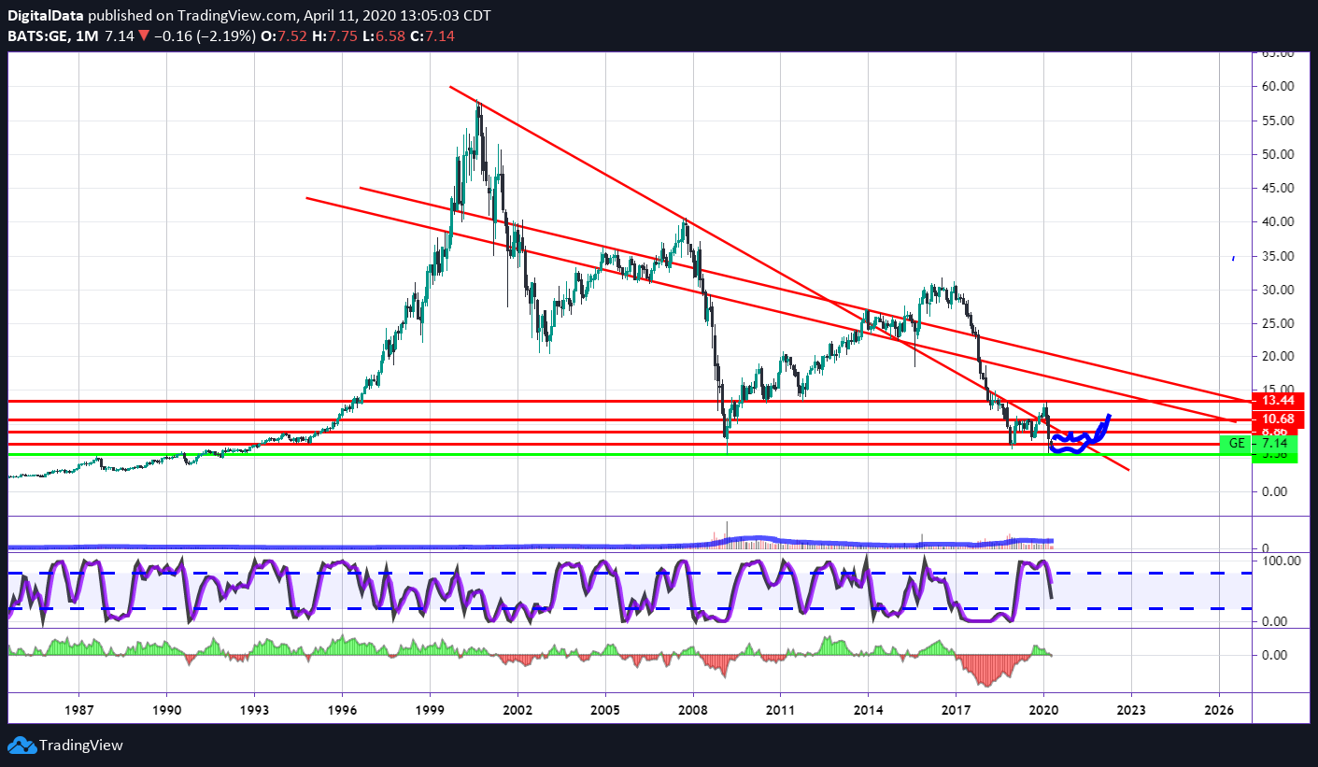Click the 2017 year label
Screen dimensions: 1318x767
(957, 709)
